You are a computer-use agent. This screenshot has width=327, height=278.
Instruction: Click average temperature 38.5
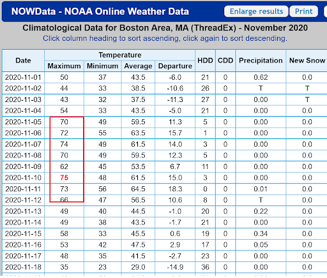(138, 88)
